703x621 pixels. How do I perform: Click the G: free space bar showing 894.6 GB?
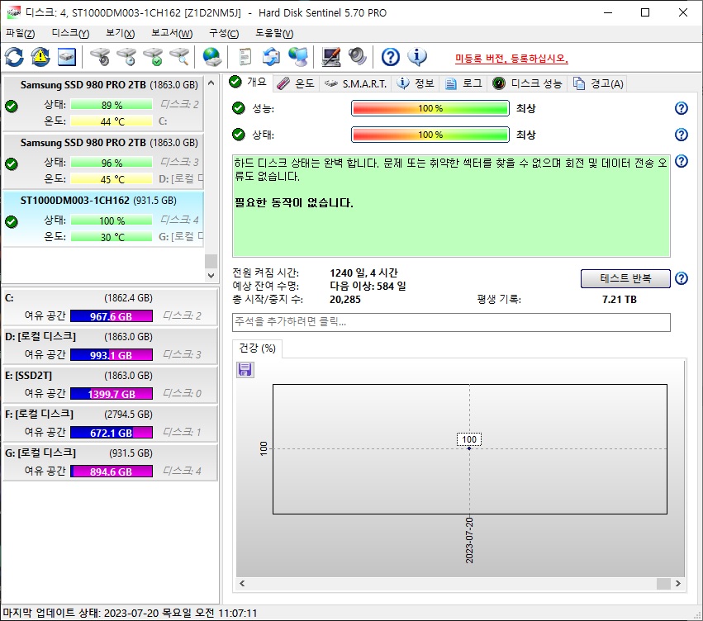click(x=112, y=472)
